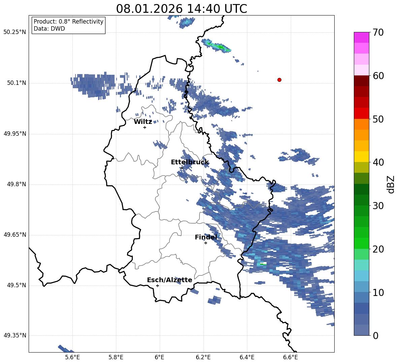Viewport: 399px width, 364px height.
Task: Click the Ettelbruck city label
Action: 190,162
